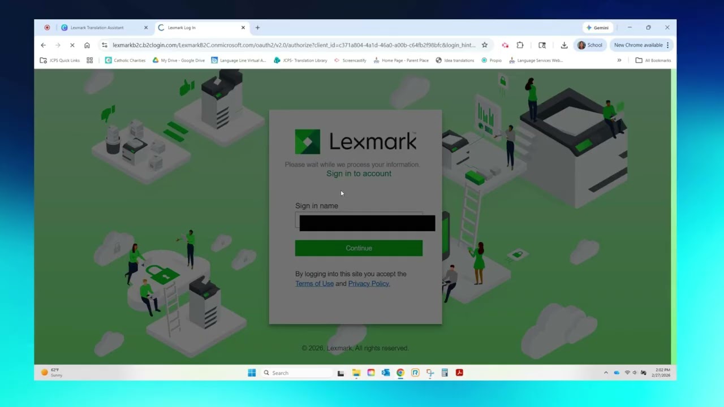Open the apps grid bookmark icon
This screenshot has height=407, width=724.
89,60
